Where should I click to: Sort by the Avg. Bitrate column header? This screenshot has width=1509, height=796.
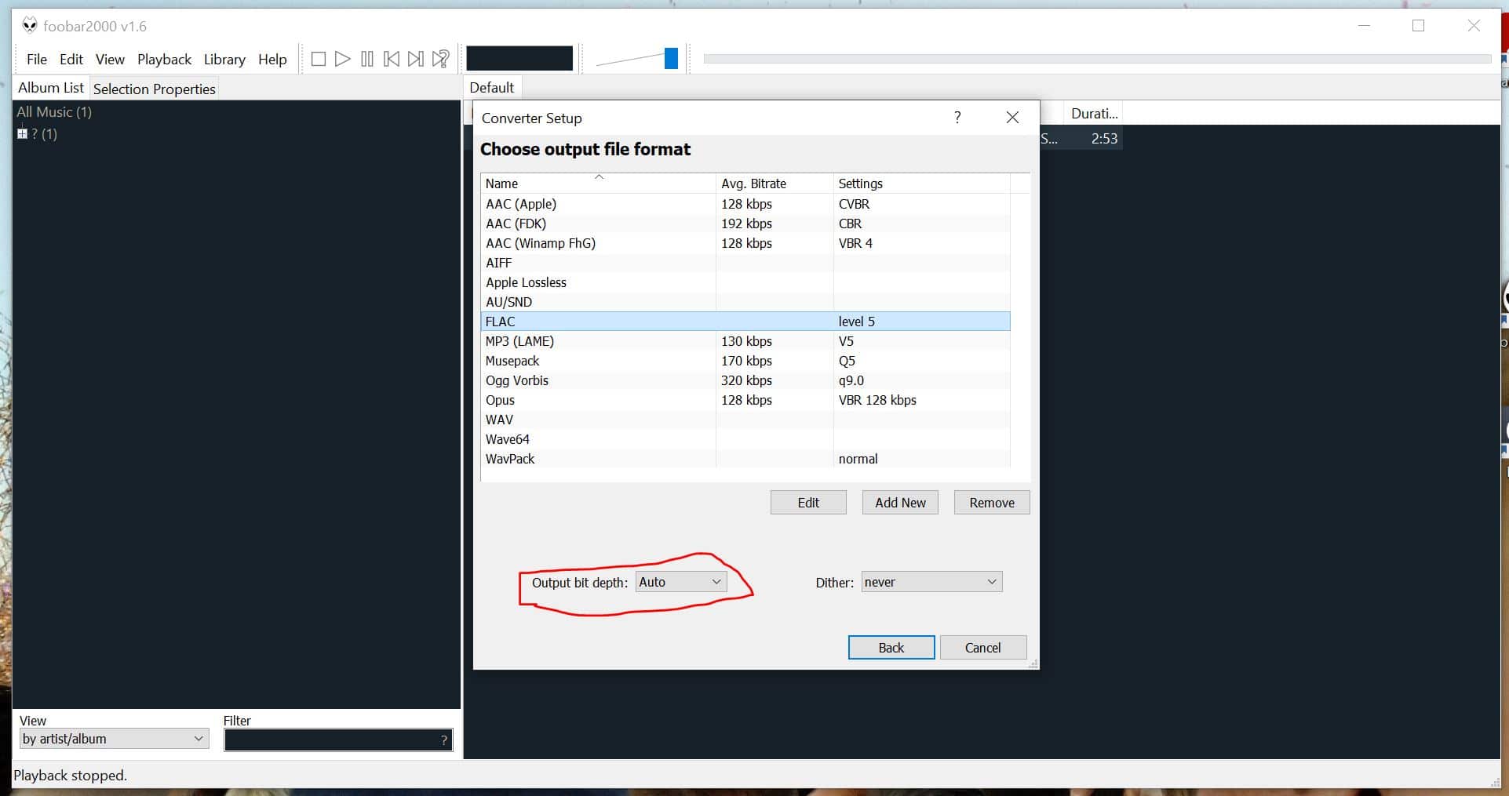click(775, 184)
